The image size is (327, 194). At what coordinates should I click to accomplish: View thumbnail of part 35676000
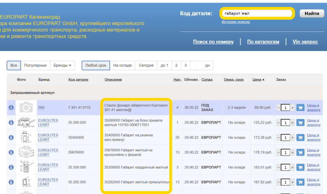pos(26,152)
